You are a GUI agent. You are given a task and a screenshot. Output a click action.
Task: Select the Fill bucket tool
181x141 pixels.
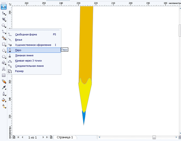[x=4, y=100]
